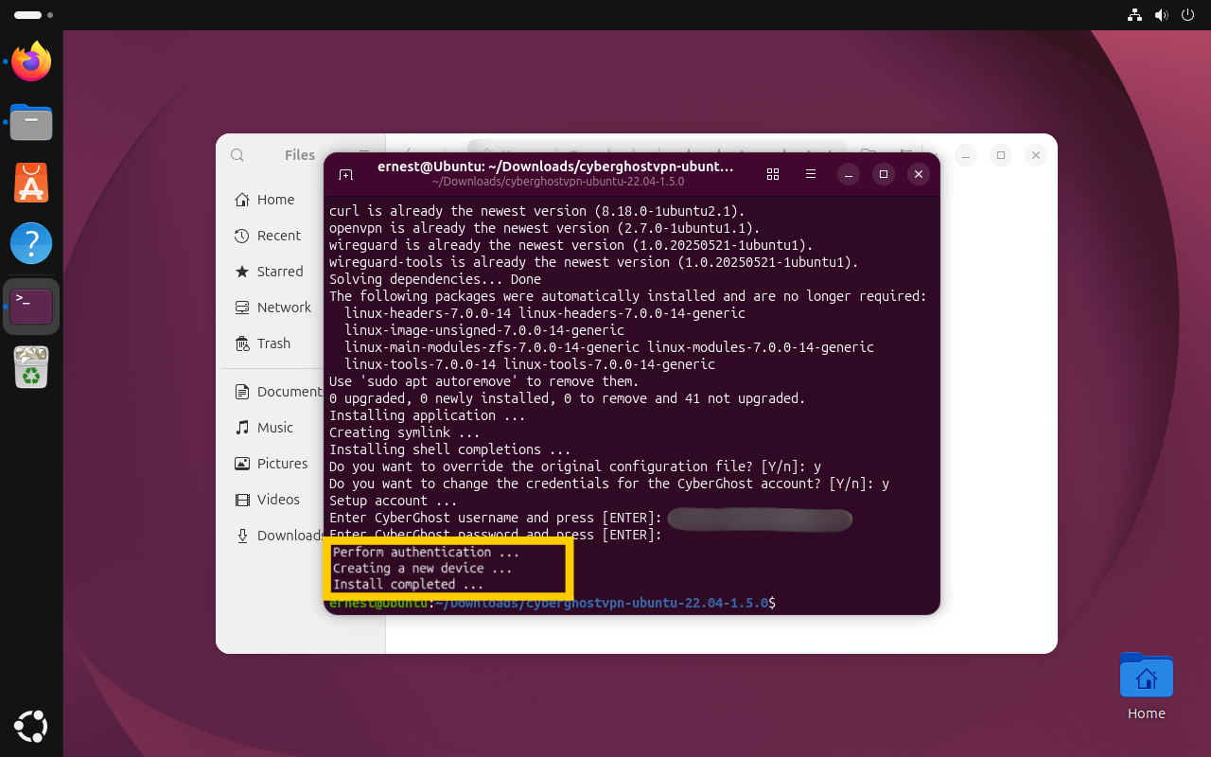The height and width of the screenshot is (757, 1211).
Task: Close the terminal window
Action: (x=918, y=174)
